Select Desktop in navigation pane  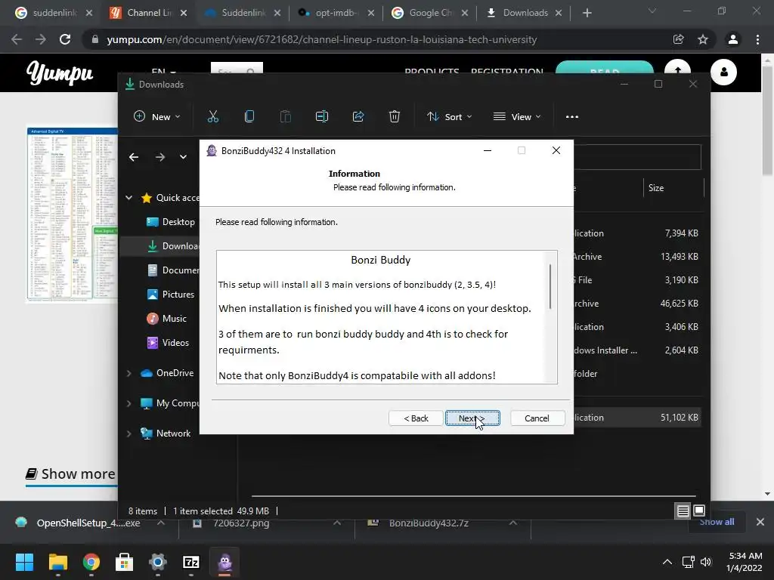coord(171,222)
